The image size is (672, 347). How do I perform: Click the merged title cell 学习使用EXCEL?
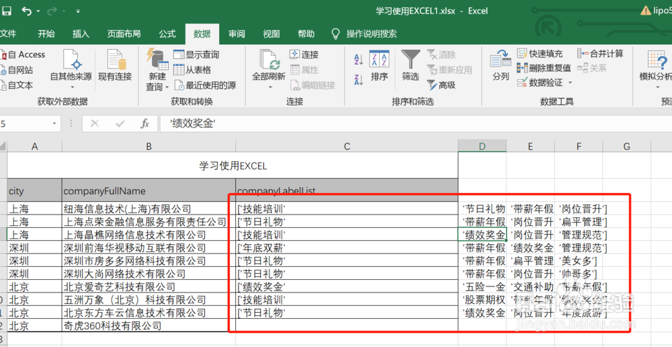tap(233, 165)
